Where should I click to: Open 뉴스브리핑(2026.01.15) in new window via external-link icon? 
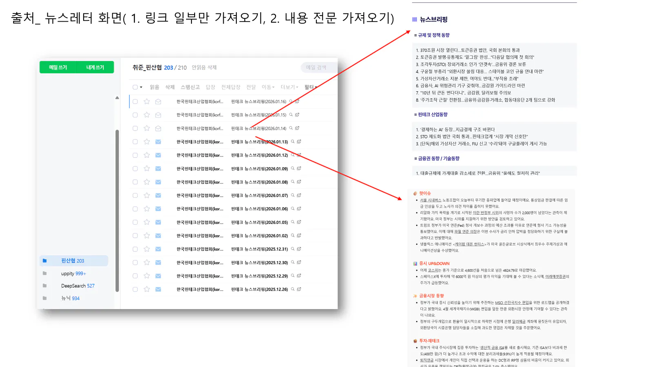coord(297,115)
